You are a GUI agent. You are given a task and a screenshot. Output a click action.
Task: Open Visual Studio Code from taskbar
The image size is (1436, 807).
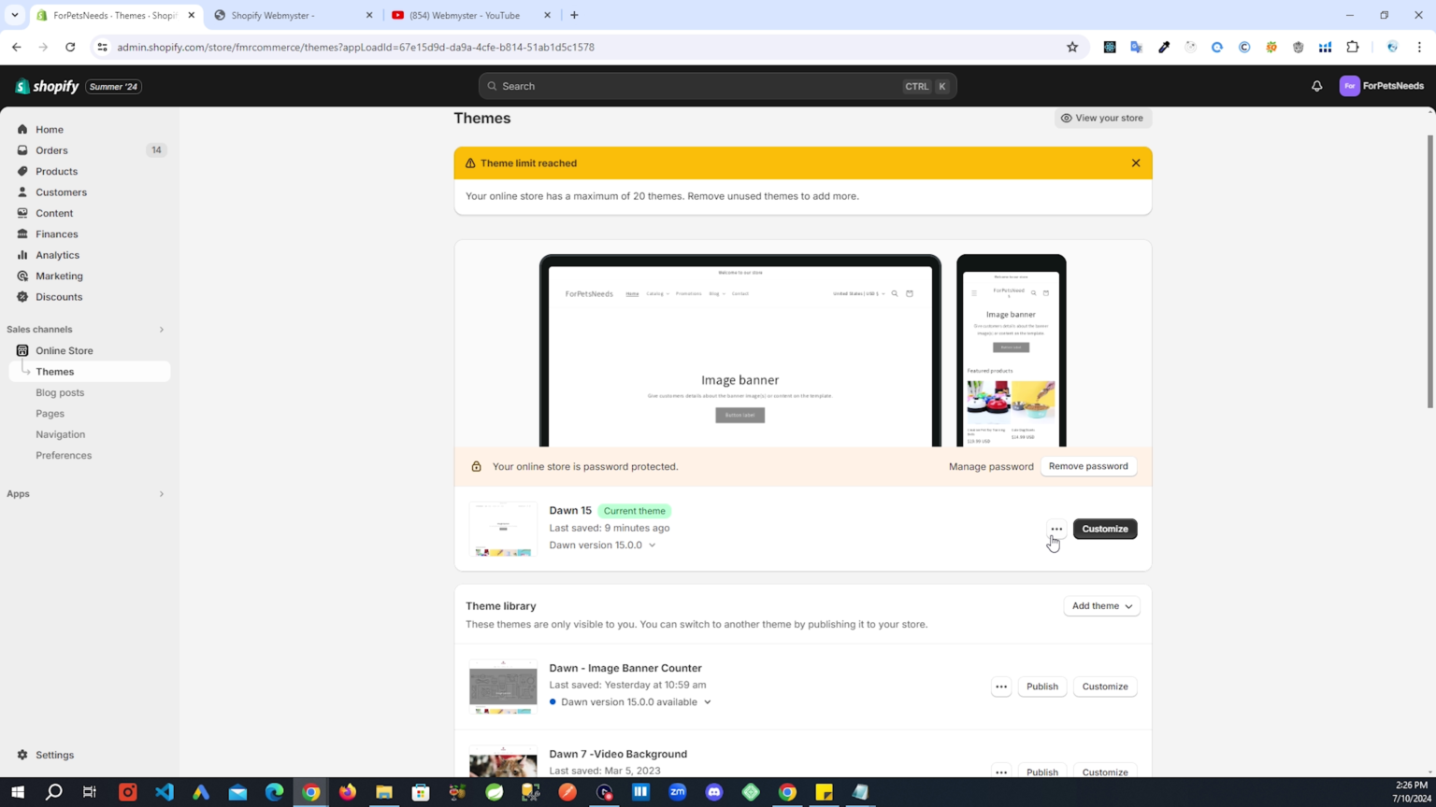tap(165, 792)
